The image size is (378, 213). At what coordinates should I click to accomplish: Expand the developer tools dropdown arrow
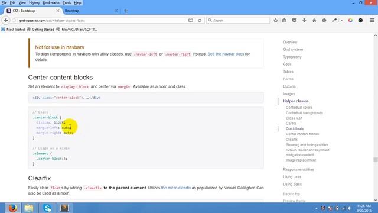click(x=341, y=21)
